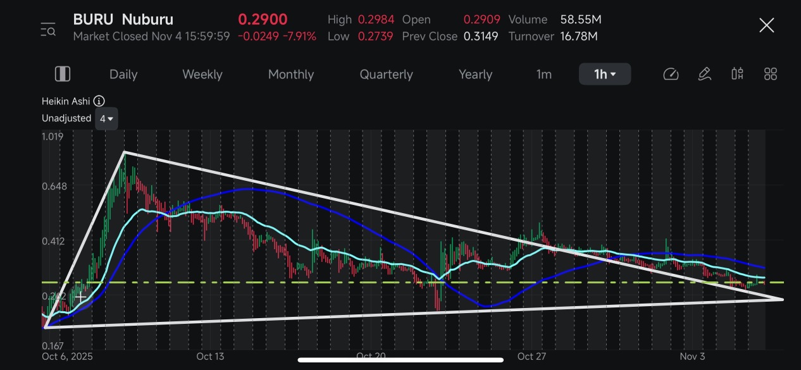Viewport: 801px width, 370px height.
Task: Select the 1m interval tab
Action: click(x=543, y=74)
